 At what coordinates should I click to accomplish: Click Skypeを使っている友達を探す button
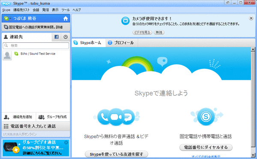(x=117, y=154)
